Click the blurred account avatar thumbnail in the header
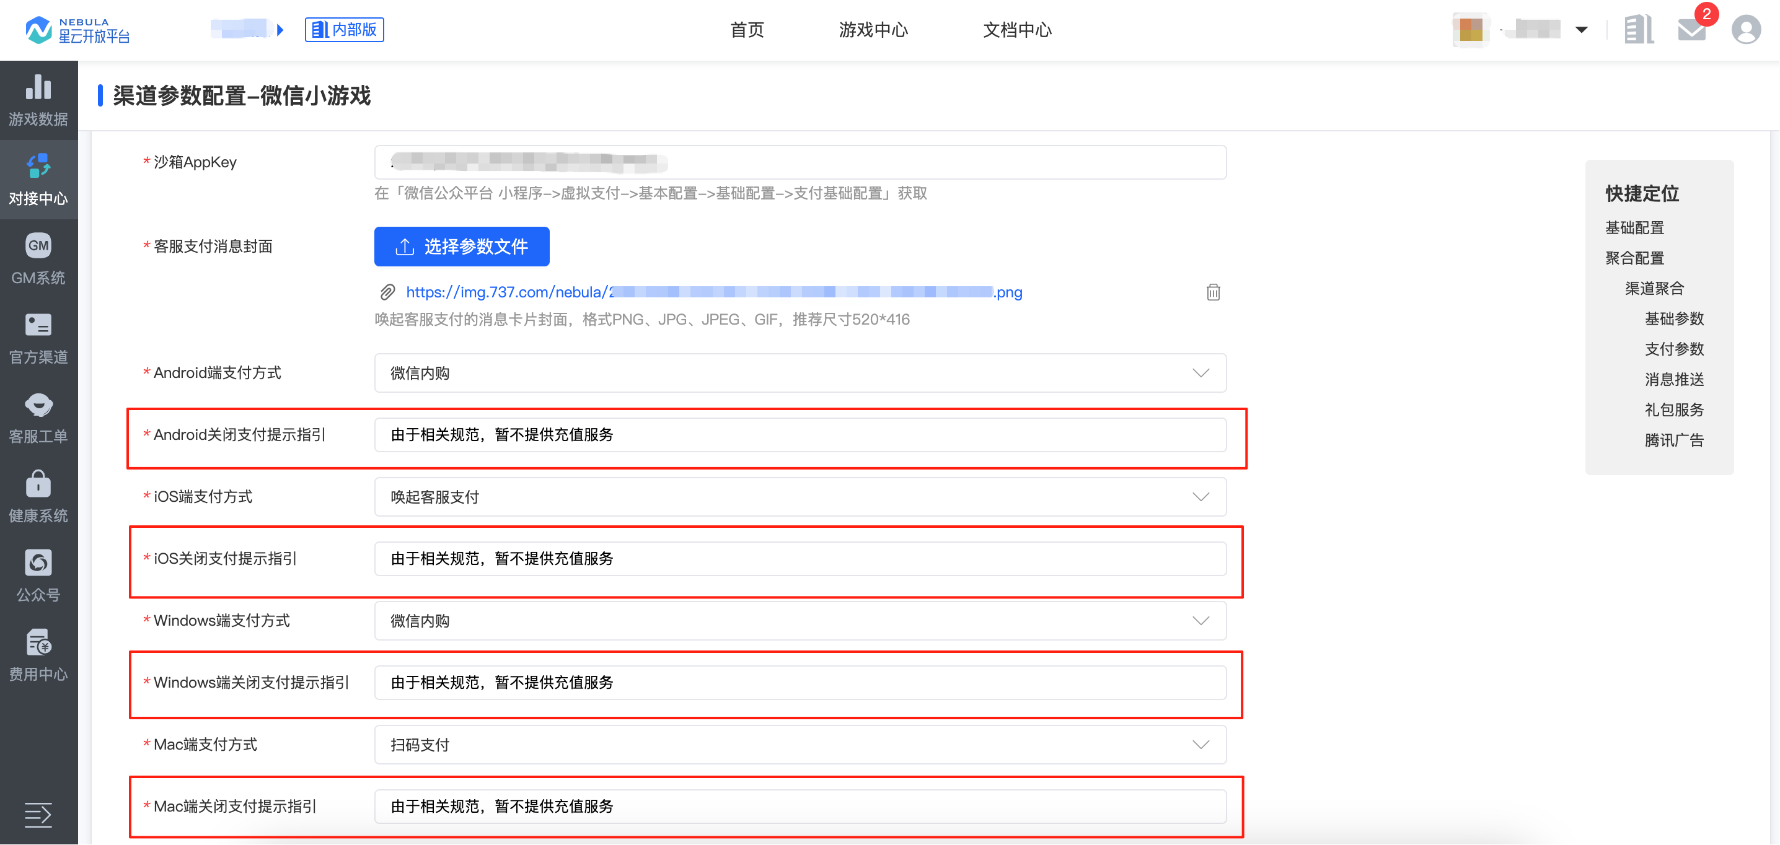The height and width of the screenshot is (845, 1780). (x=1471, y=30)
